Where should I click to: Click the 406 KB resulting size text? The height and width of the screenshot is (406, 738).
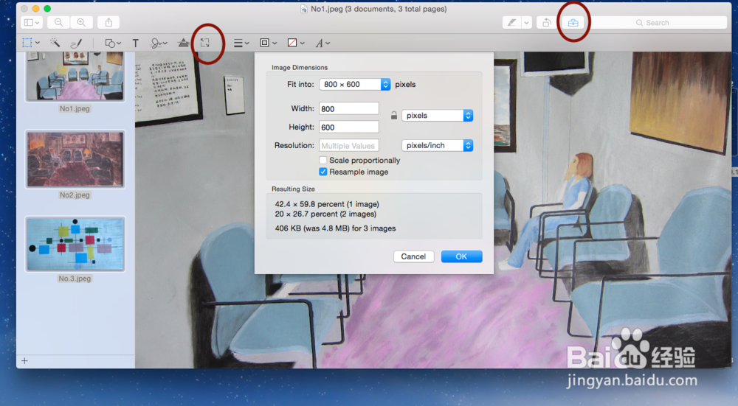click(335, 228)
